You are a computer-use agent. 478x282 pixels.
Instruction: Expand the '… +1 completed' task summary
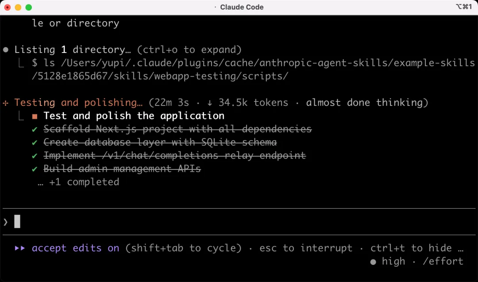click(x=78, y=182)
